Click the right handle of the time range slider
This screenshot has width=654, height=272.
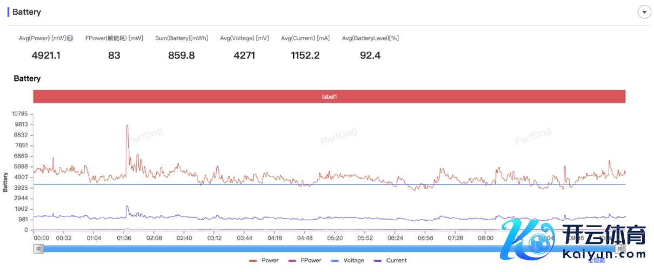[x=620, y=249]
